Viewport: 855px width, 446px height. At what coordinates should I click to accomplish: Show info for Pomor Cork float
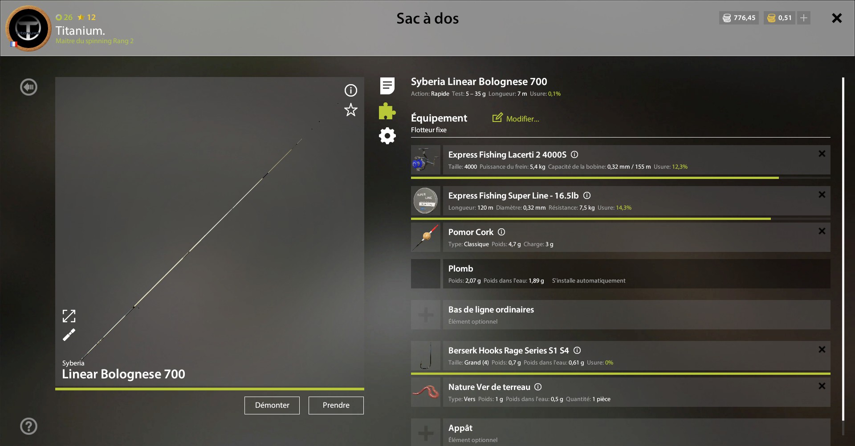pyautogui.click(x=501, y=232)
